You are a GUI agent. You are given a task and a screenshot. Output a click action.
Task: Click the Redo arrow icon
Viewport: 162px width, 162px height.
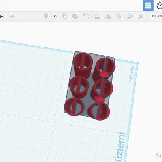[x=12, y=17]
